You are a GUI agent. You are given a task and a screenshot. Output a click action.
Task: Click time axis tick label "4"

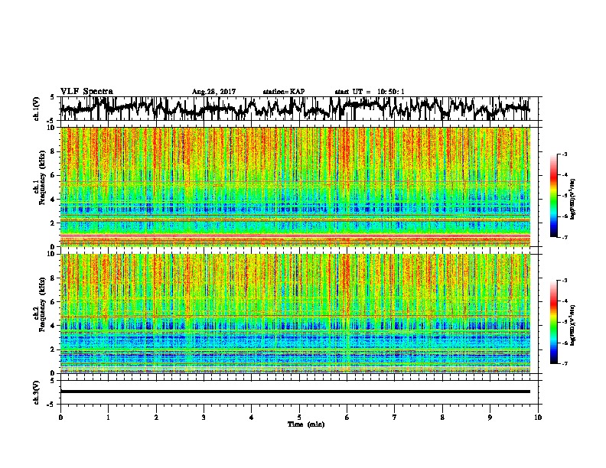click(252, 418)
